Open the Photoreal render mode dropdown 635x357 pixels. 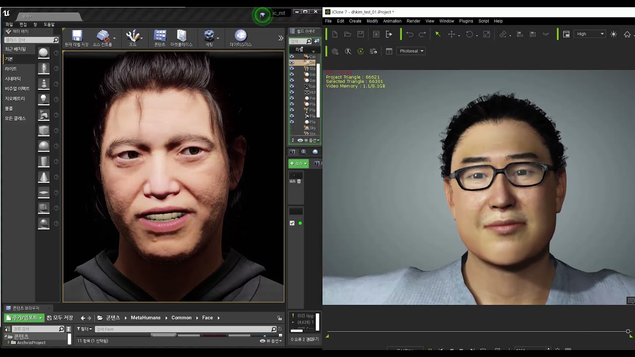click(x=412, y=51)
